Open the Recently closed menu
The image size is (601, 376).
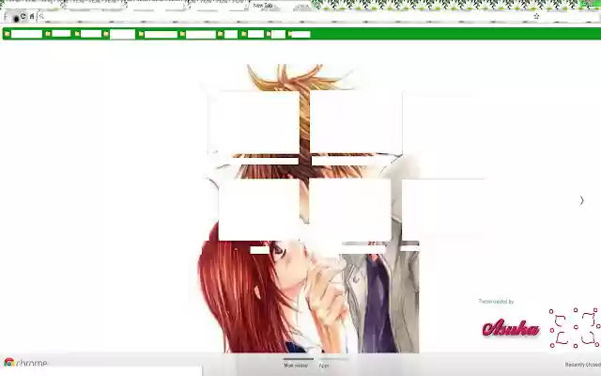(x=582, y=365)
